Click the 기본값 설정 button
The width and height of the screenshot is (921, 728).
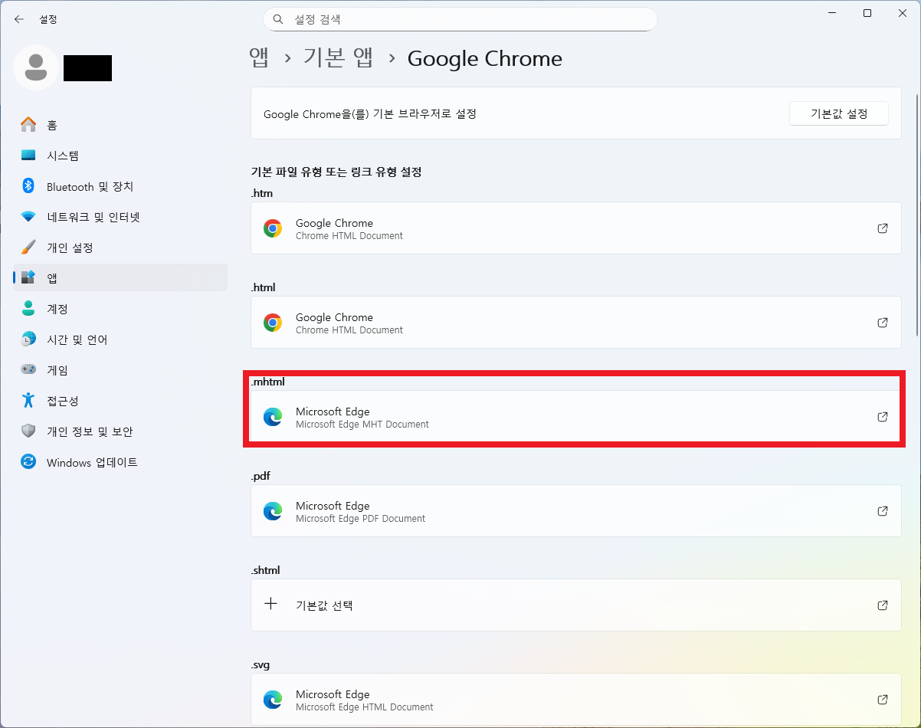tap(839, 113)
